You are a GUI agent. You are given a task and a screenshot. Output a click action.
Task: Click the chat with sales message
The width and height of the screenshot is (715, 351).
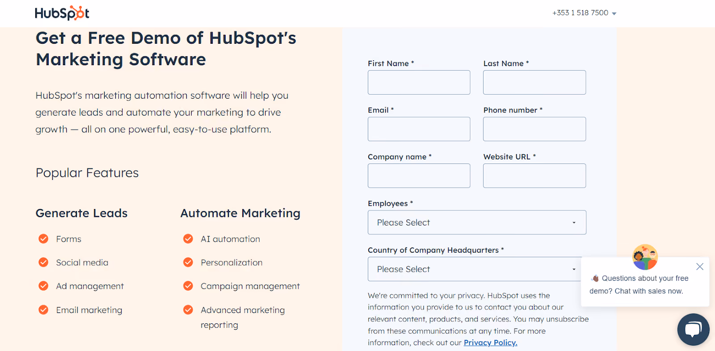(x=639, y=284)
